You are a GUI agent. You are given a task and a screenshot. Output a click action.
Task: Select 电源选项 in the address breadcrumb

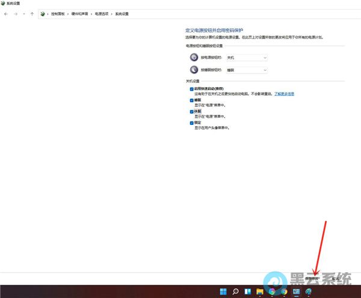tap(104, 13)
